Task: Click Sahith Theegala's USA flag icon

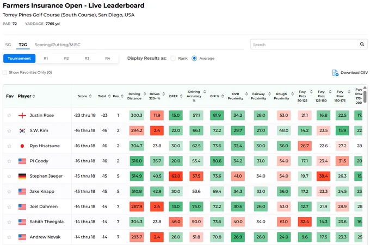Action: (22, 222)
